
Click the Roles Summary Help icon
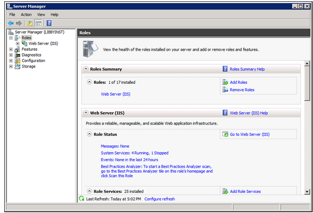point(225,69)
